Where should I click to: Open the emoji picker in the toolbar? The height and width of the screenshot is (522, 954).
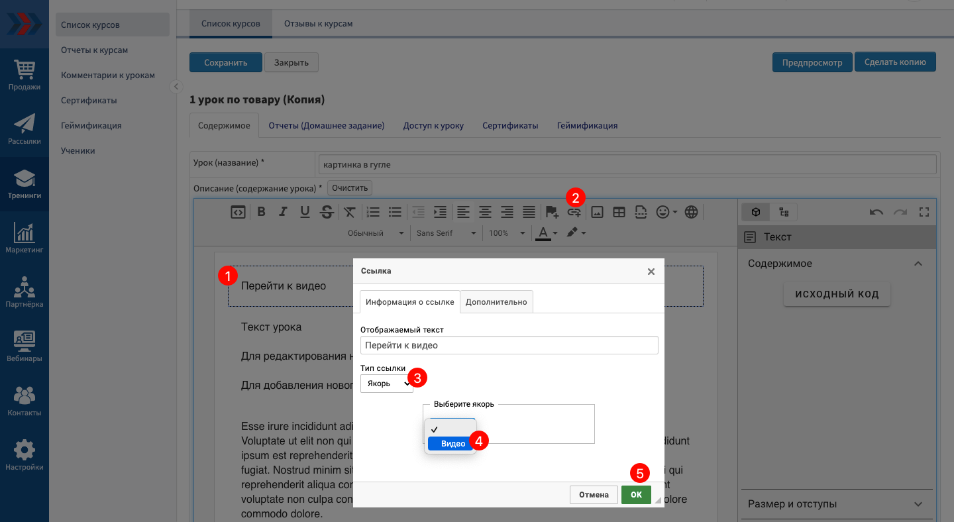(666, 212)
